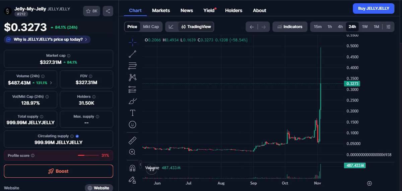Switch to line chart view
This screenshot has height=191, width=402.
point(172,27)
